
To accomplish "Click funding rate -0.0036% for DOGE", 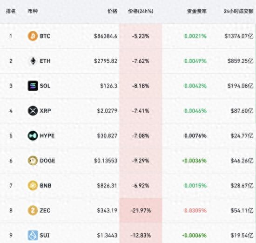I will (194, 161).
